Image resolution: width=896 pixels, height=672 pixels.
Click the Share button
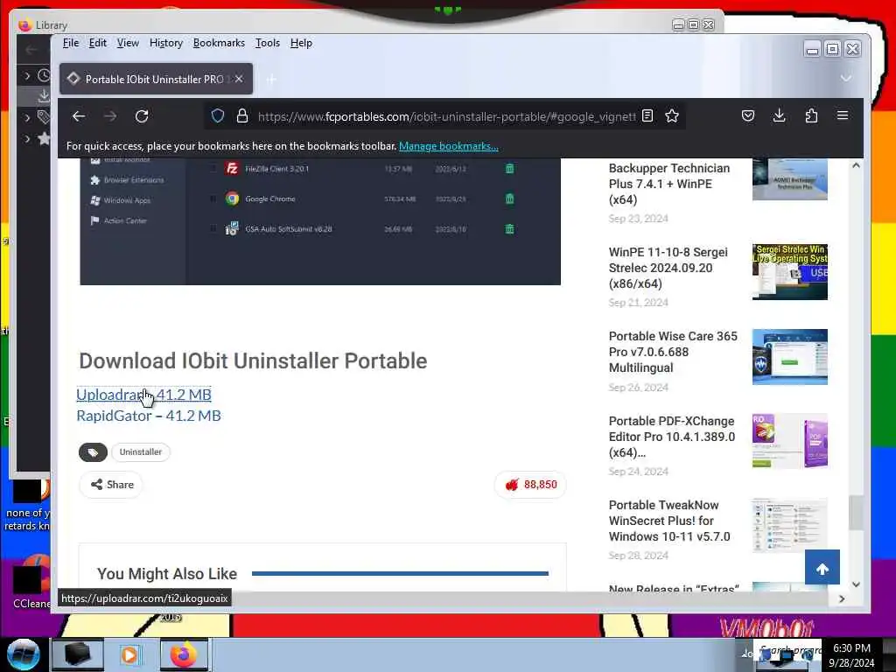pos(112,485)
